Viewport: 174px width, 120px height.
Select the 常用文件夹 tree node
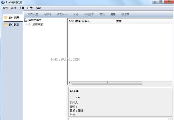pos(35,20)
